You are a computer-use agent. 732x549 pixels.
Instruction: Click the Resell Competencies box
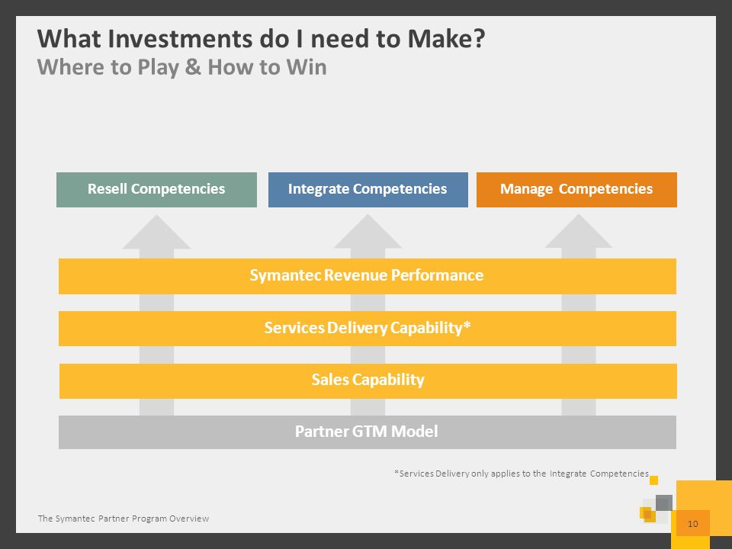pyautogui.click(x=156, y=190)
